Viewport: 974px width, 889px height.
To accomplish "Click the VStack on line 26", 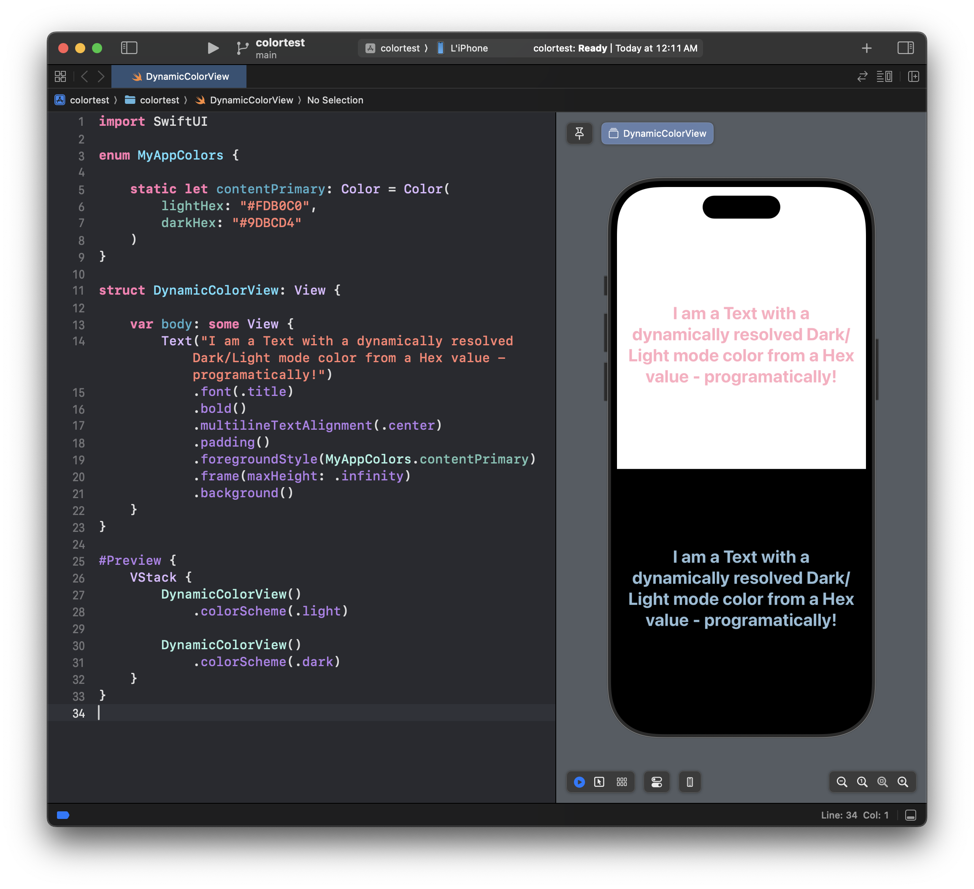I will coord(153,577).
